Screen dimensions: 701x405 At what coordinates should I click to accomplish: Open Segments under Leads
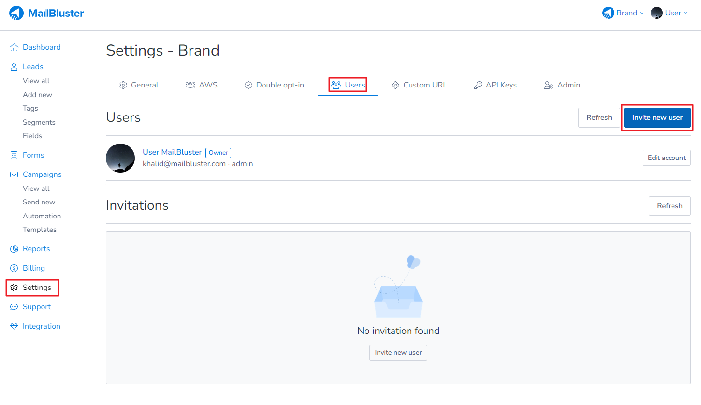click(x=39, y=122)
